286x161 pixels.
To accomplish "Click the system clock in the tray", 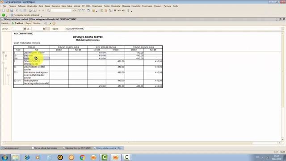I will click(276, 157).
